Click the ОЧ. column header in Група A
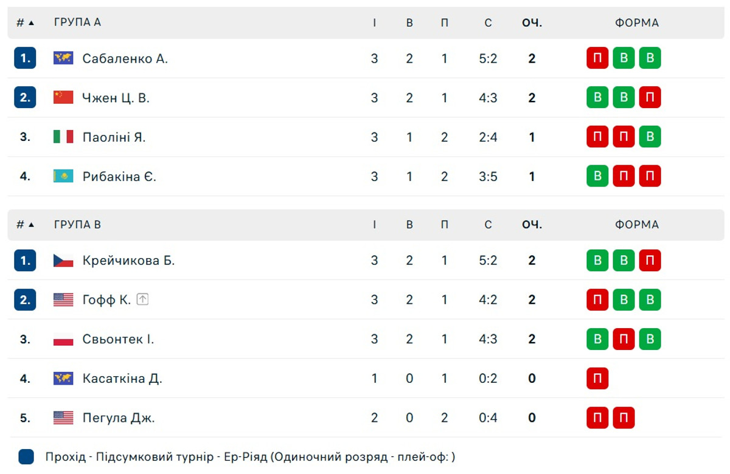This screenshot has width=730, height=474. coord(532,22)
